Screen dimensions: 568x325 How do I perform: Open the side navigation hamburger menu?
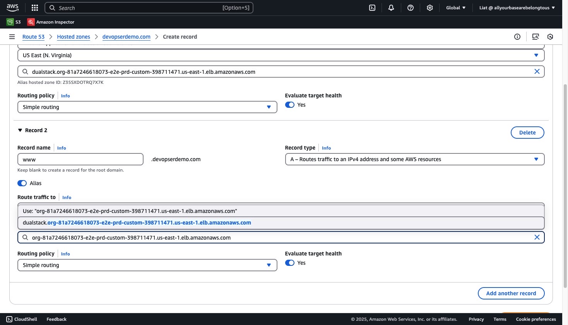[12, 37]
